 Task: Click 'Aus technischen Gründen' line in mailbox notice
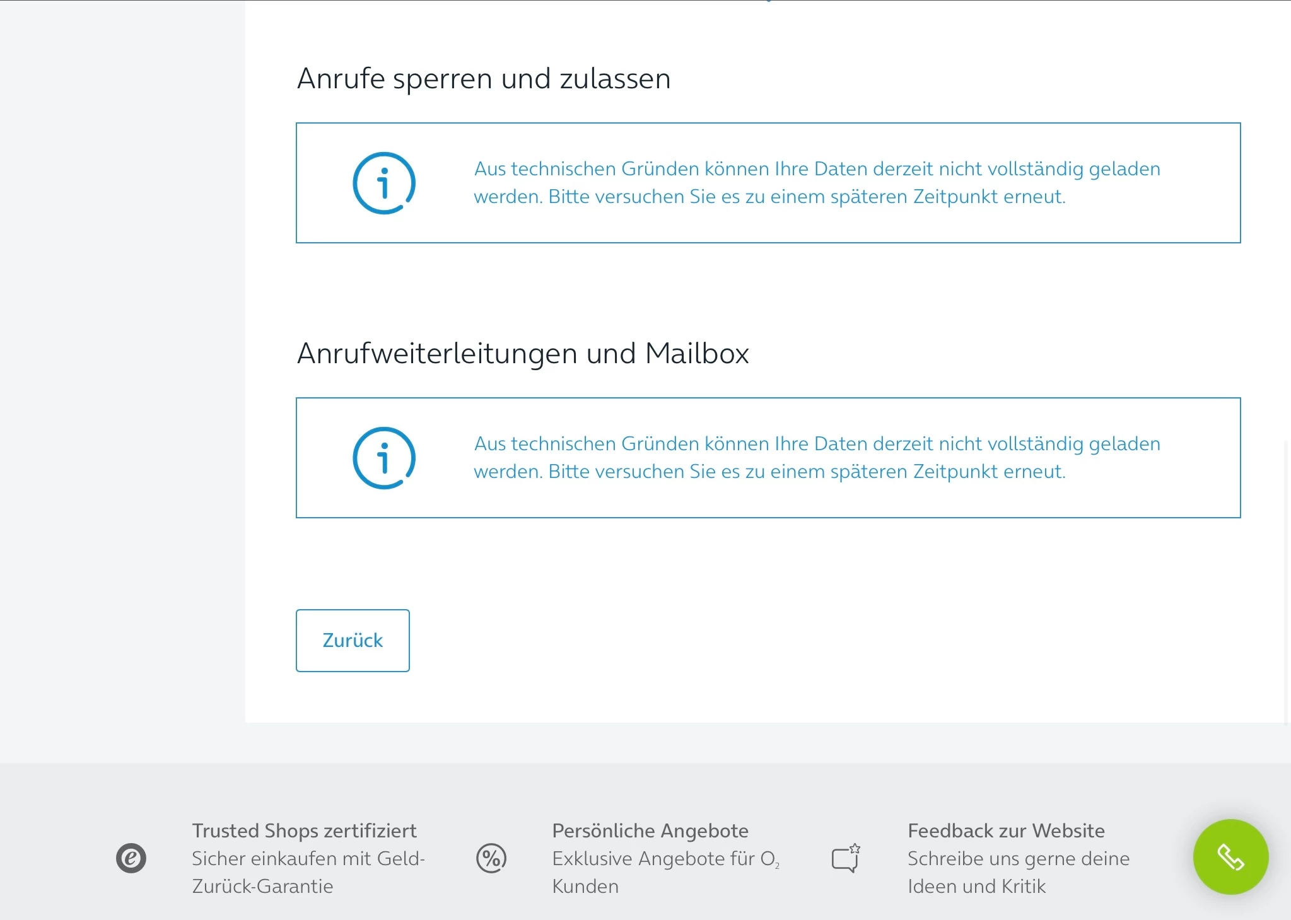[x=816, y=444]
